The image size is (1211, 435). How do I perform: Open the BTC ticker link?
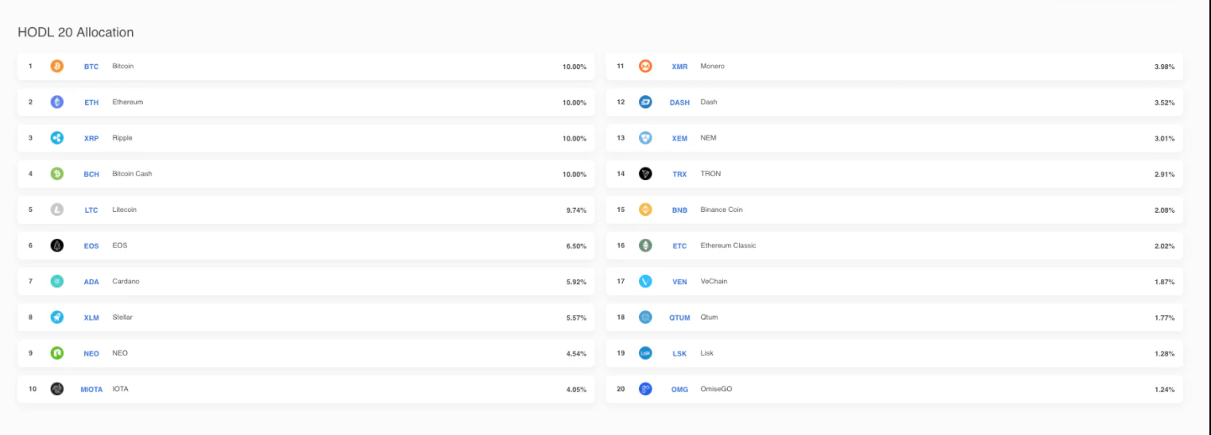click(91, 67)
